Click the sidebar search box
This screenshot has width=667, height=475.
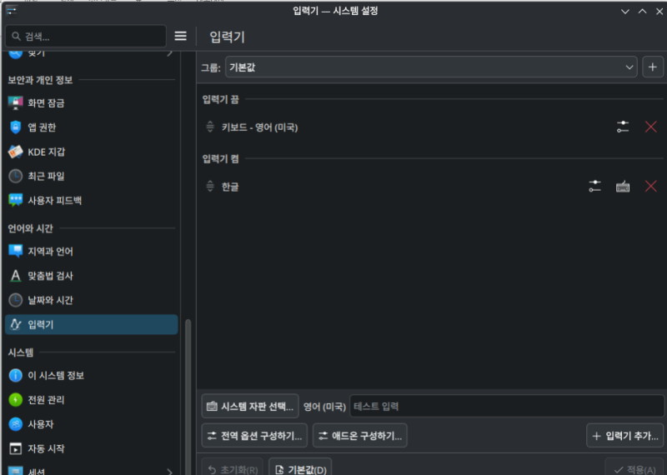point(86,37)
